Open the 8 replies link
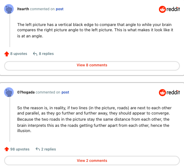The image size is (184, 168). tap(46, 54)
